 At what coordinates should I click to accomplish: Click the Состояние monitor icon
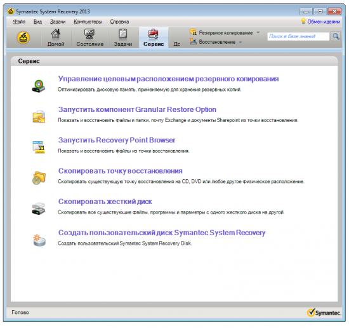tap(89, 34)
